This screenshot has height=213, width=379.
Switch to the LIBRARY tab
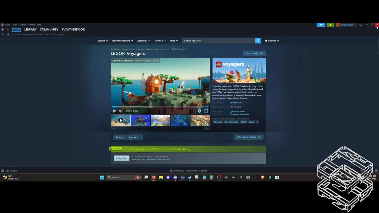30,30
